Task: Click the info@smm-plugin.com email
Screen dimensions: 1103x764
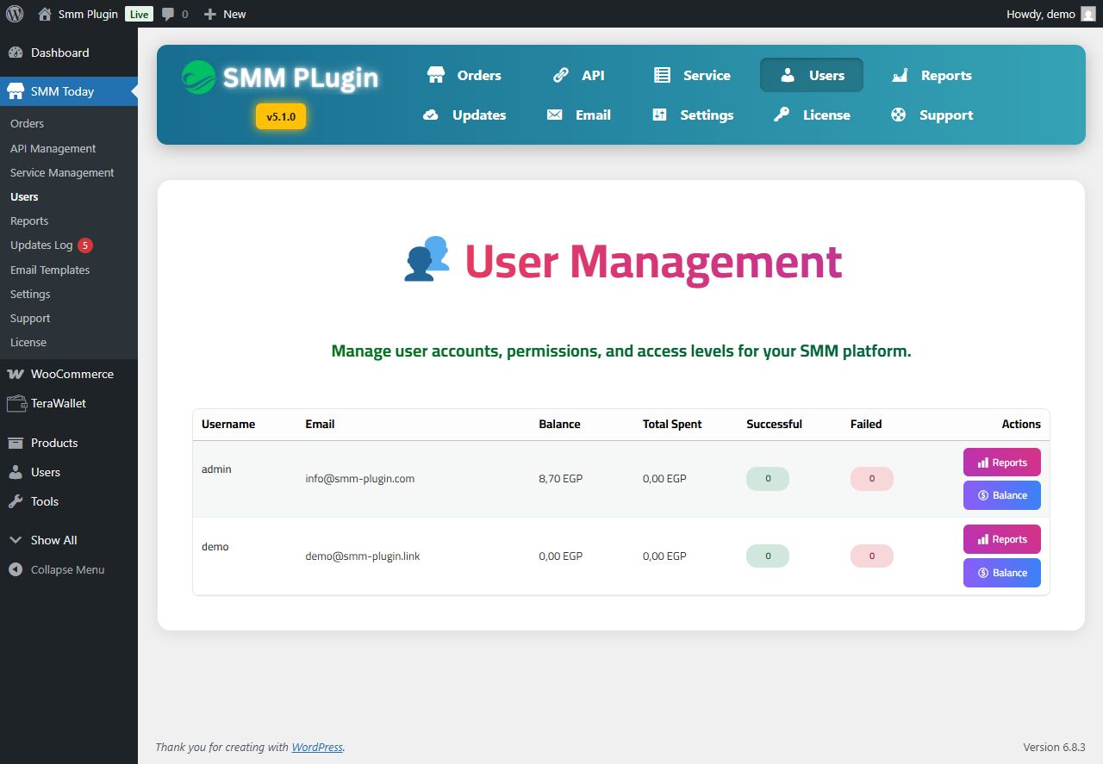Action: click(359, 478)
